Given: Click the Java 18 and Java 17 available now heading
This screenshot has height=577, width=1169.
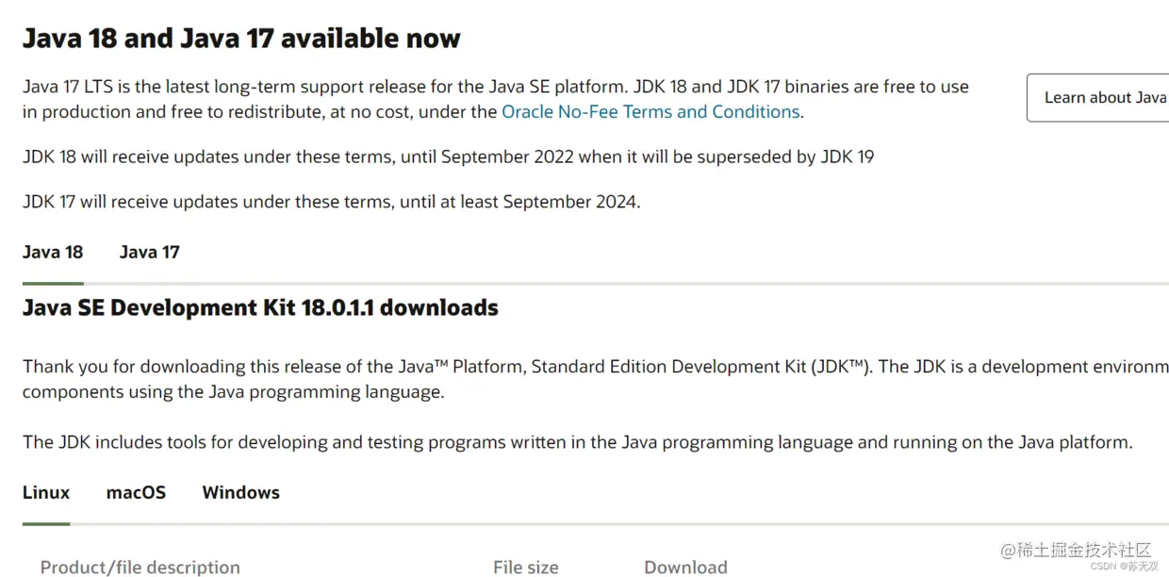Looking at the screenshot, I should (x=241, y=38).
